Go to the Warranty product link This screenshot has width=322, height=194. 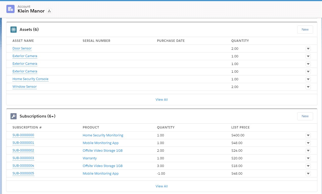(x=90, y=158)
